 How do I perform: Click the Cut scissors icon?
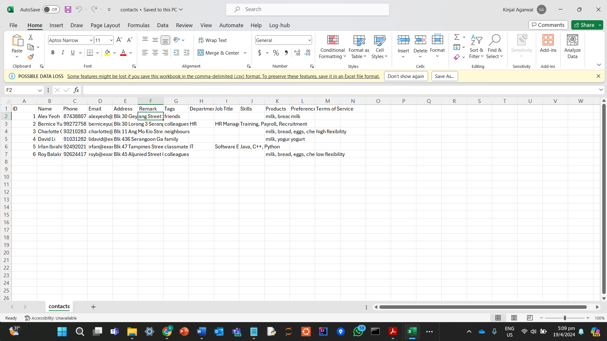point(31,37)
